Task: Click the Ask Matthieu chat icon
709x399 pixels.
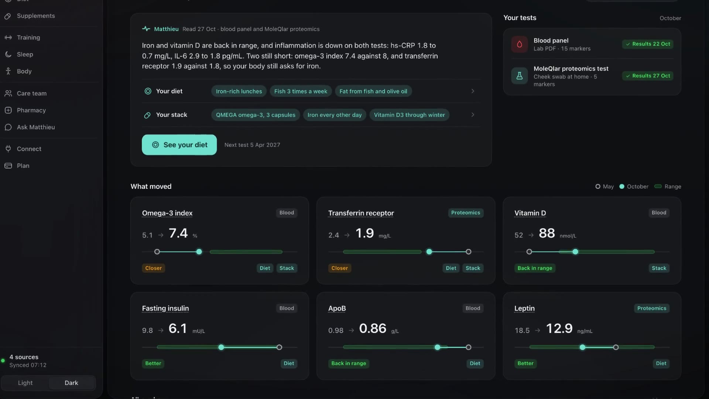Action: [x=8, y=127]
